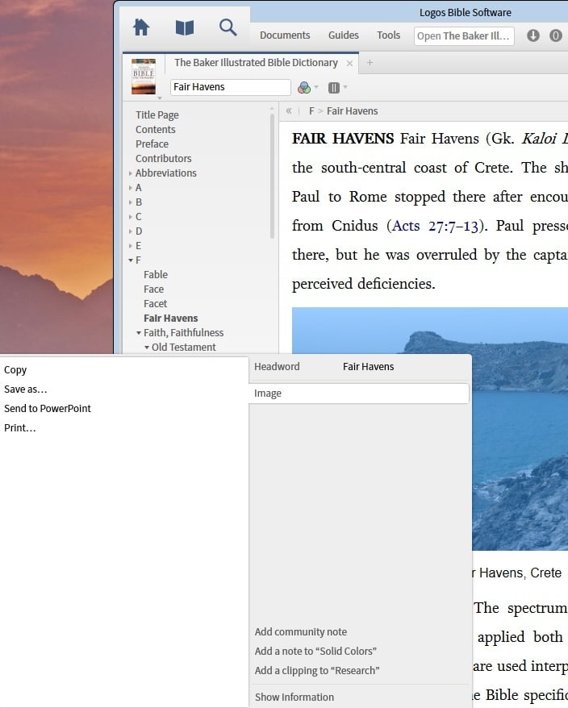
Task: Choose Send to PowerPoint menu option
Action: tap(48, 409)
